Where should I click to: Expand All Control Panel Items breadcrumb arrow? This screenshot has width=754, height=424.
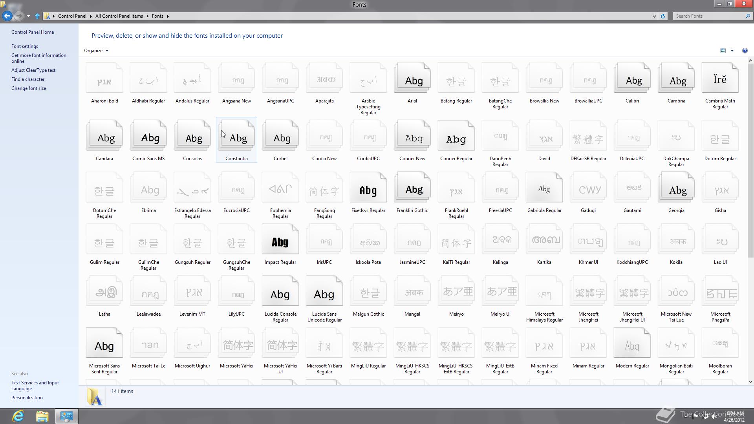tap(148, 16)
